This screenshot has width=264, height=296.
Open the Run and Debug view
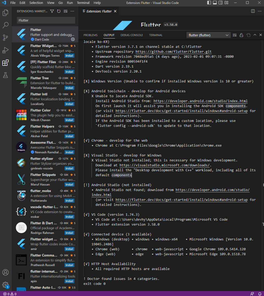point(5,50)
